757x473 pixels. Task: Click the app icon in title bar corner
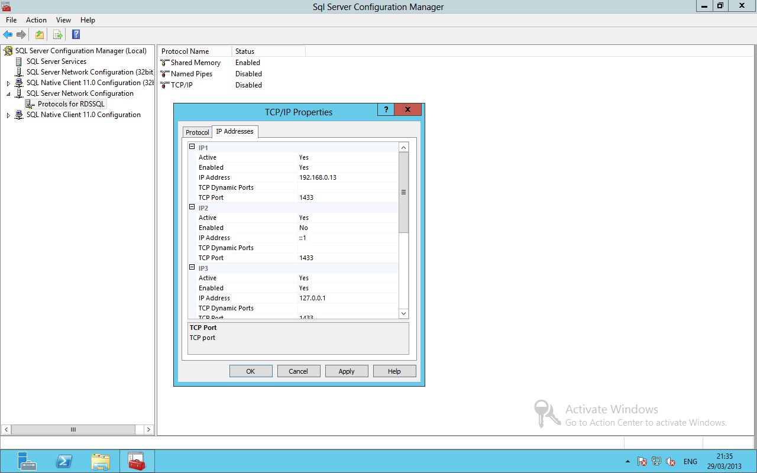[6, 6]
